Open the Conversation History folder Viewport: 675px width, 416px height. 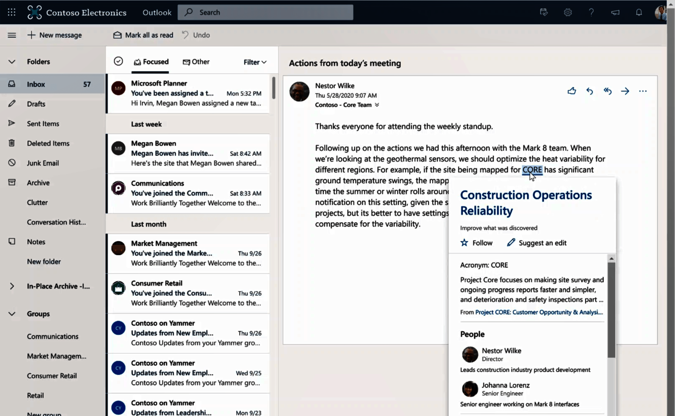(x=52, y=222)
